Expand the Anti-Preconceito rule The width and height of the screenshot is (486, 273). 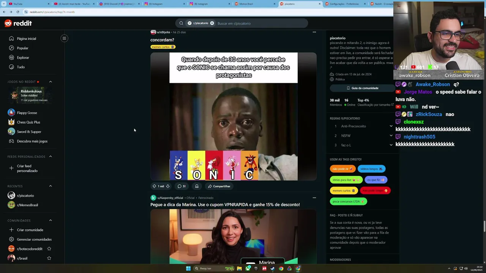[391, 126]
